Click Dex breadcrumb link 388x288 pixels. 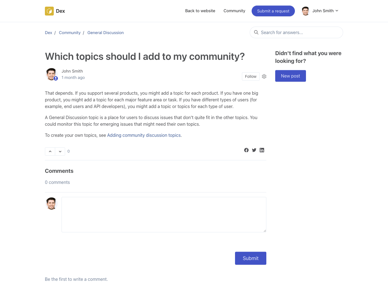[x=48, y=33]
